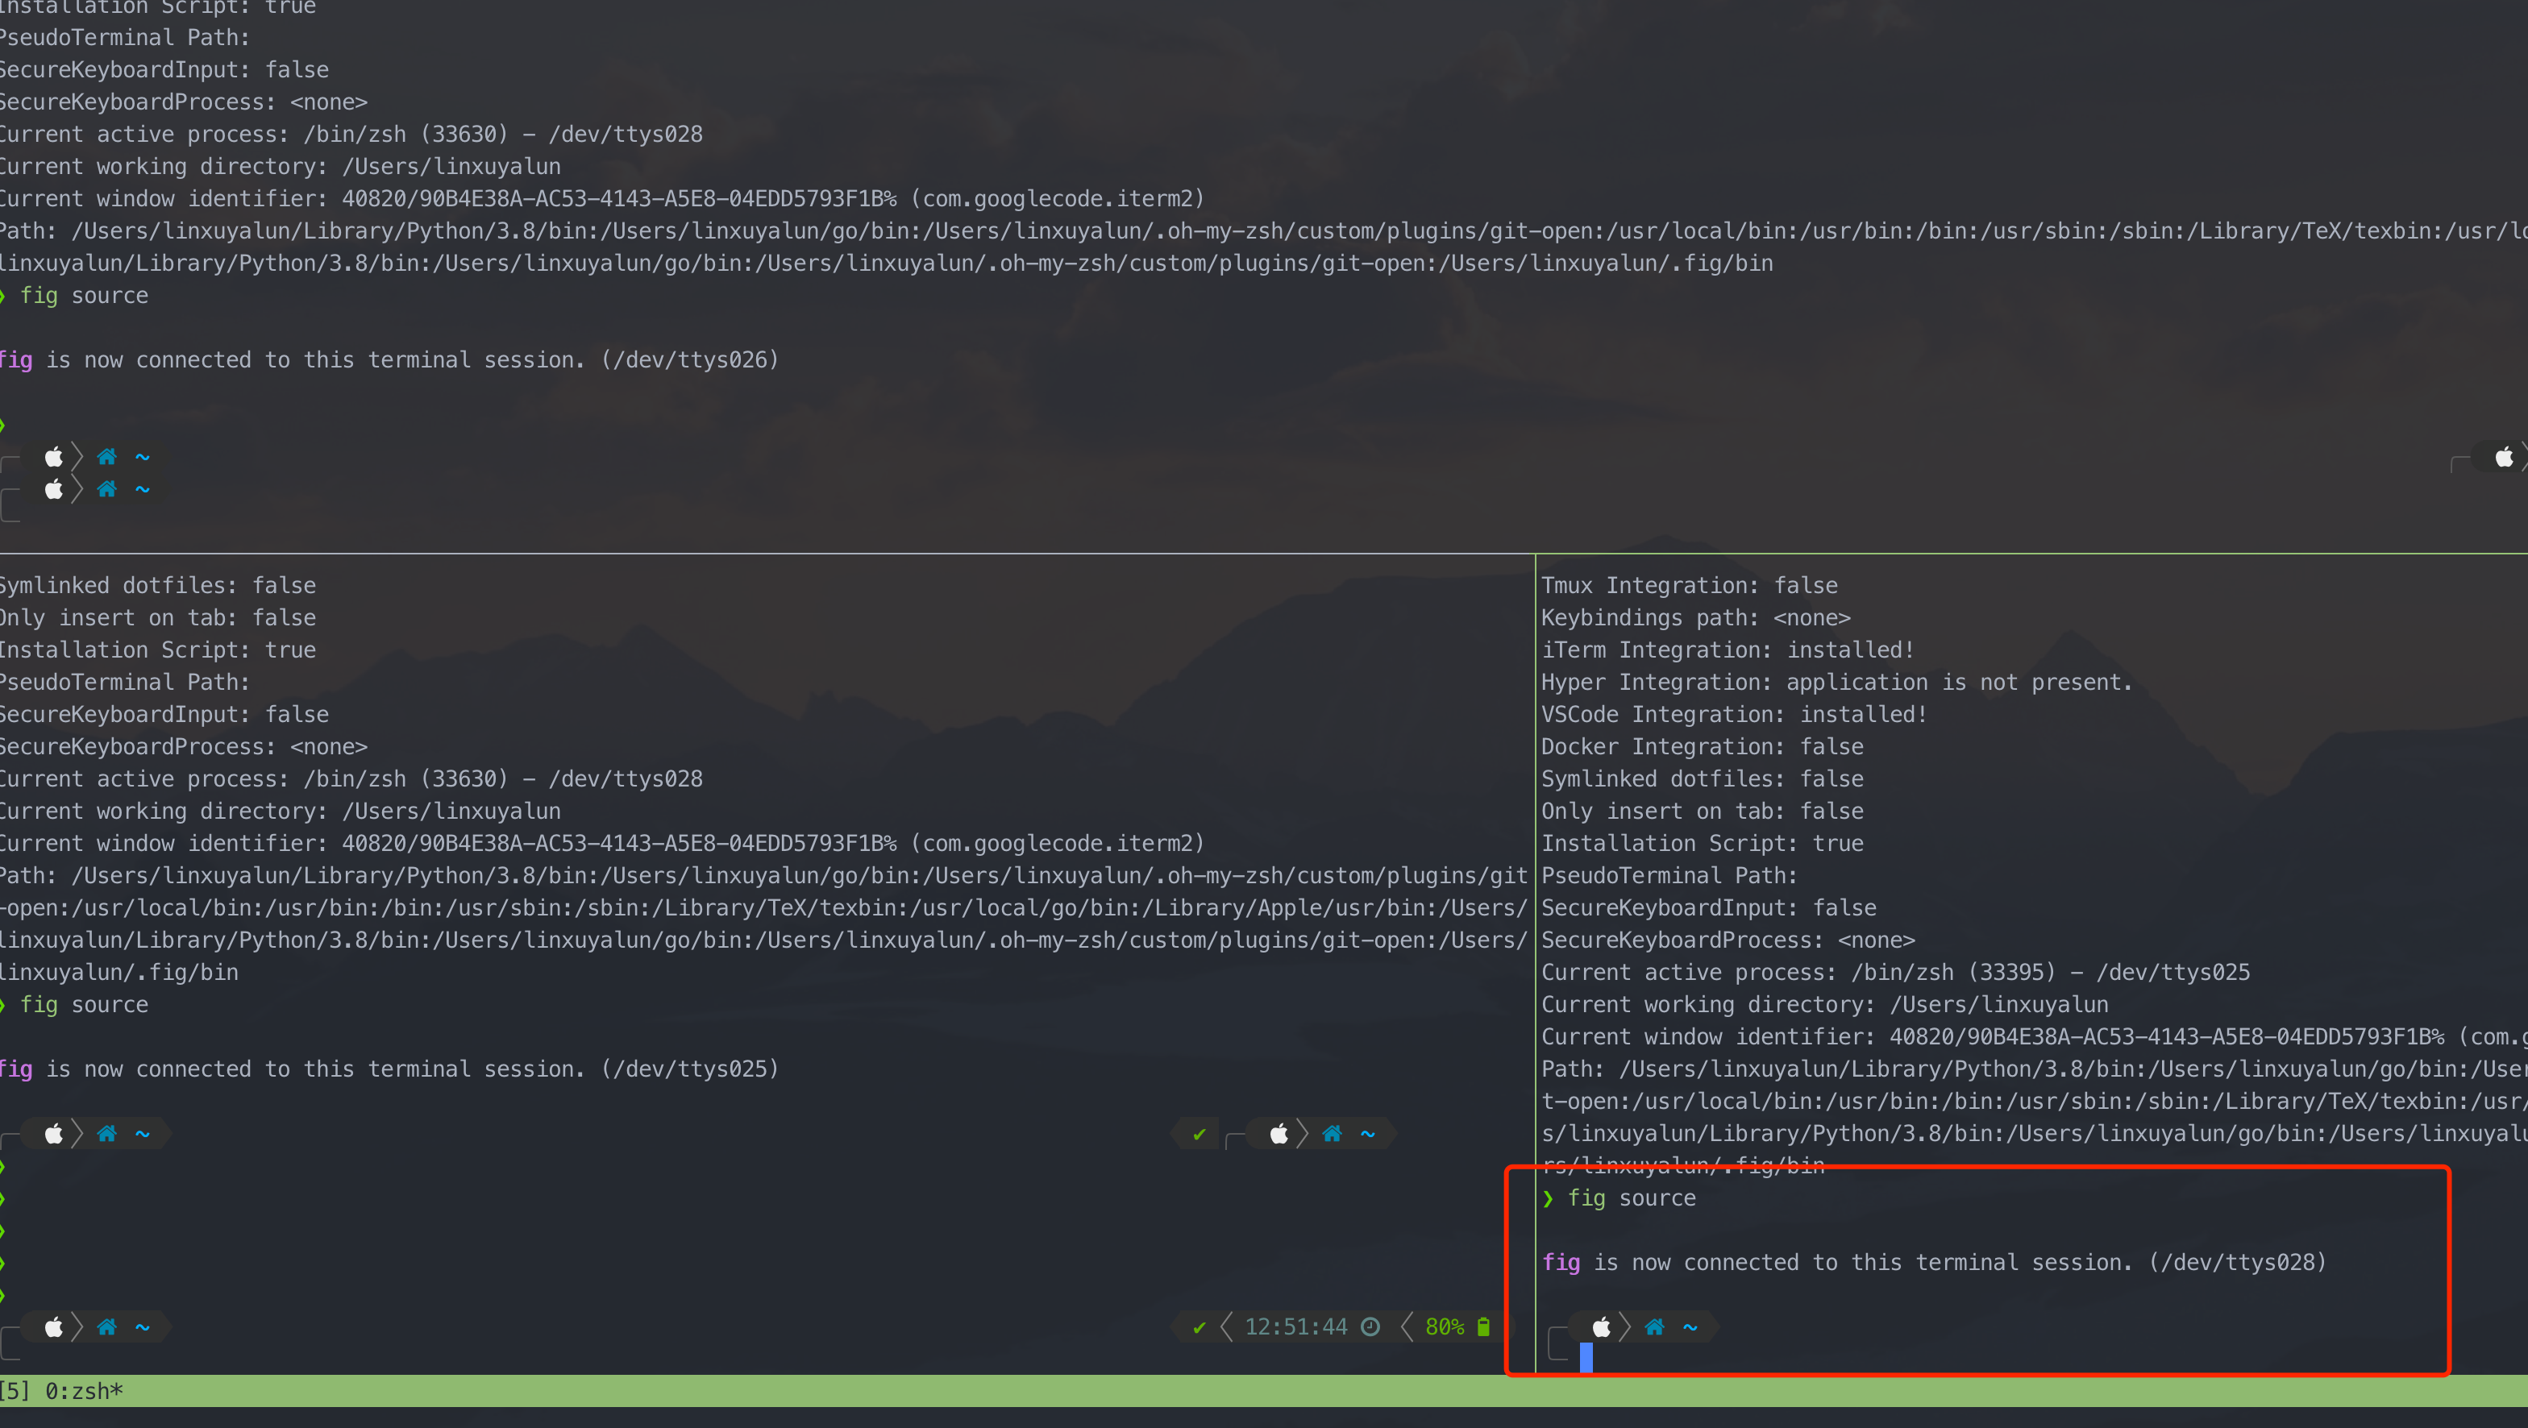Expand the chevron before the timestamp segment
The height and width of the screenshot is (1428, 2528).
(1226, 1326)
